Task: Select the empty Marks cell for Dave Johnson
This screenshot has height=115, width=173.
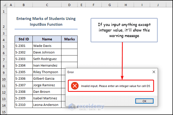Action: (x=70, y=52)
